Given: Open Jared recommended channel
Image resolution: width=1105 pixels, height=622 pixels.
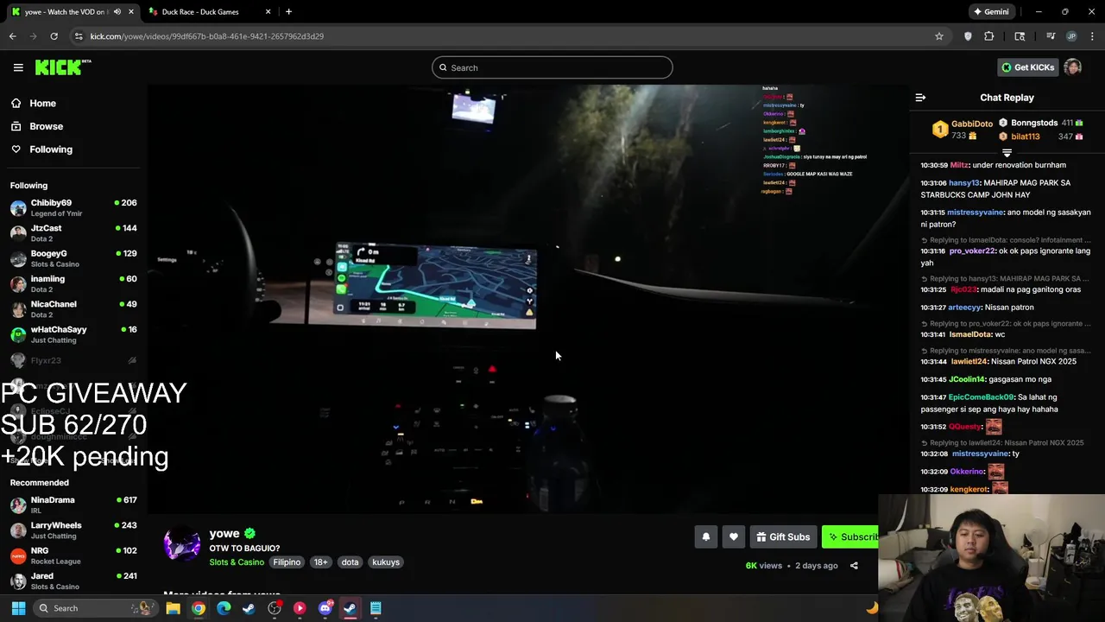Looking at the screenshot, I should coord(73,581).
